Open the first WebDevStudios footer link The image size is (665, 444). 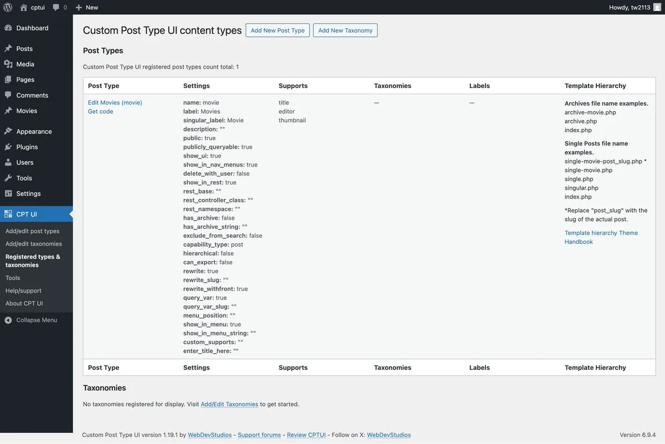(x=209, y=435)
